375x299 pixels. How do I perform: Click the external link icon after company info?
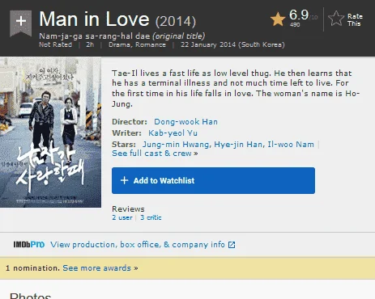coord(232,245)
